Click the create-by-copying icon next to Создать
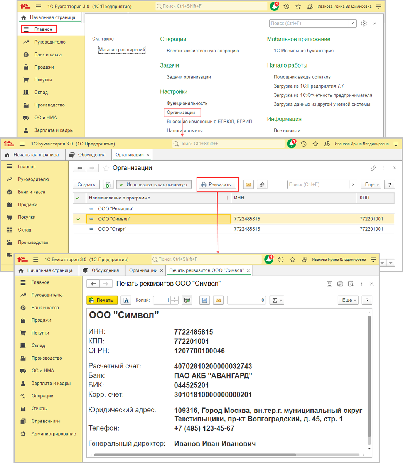 tap(108, 185)
